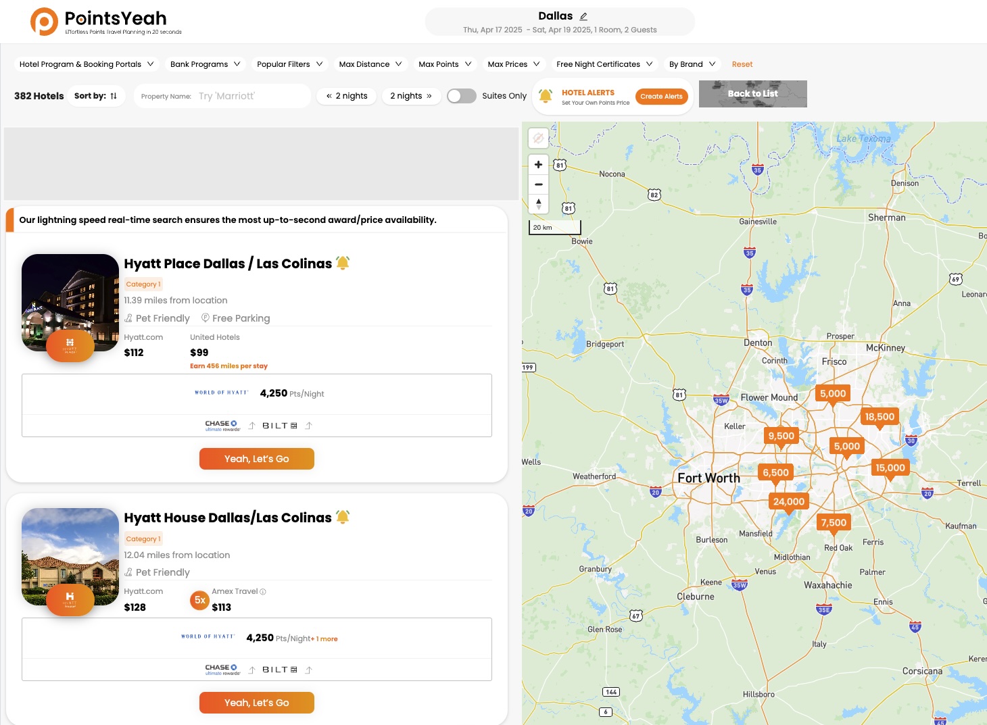Toggle the Suites Only switch
The image size is (987, 725).
pos(462,96)
